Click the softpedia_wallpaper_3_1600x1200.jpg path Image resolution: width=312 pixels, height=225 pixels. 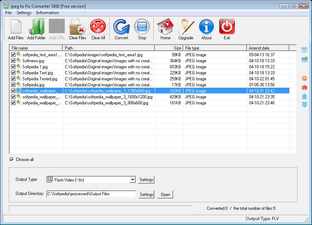point(109,97)
